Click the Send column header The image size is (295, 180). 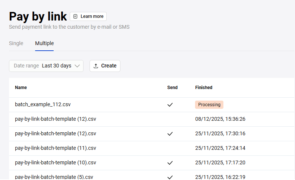(172, 88)
